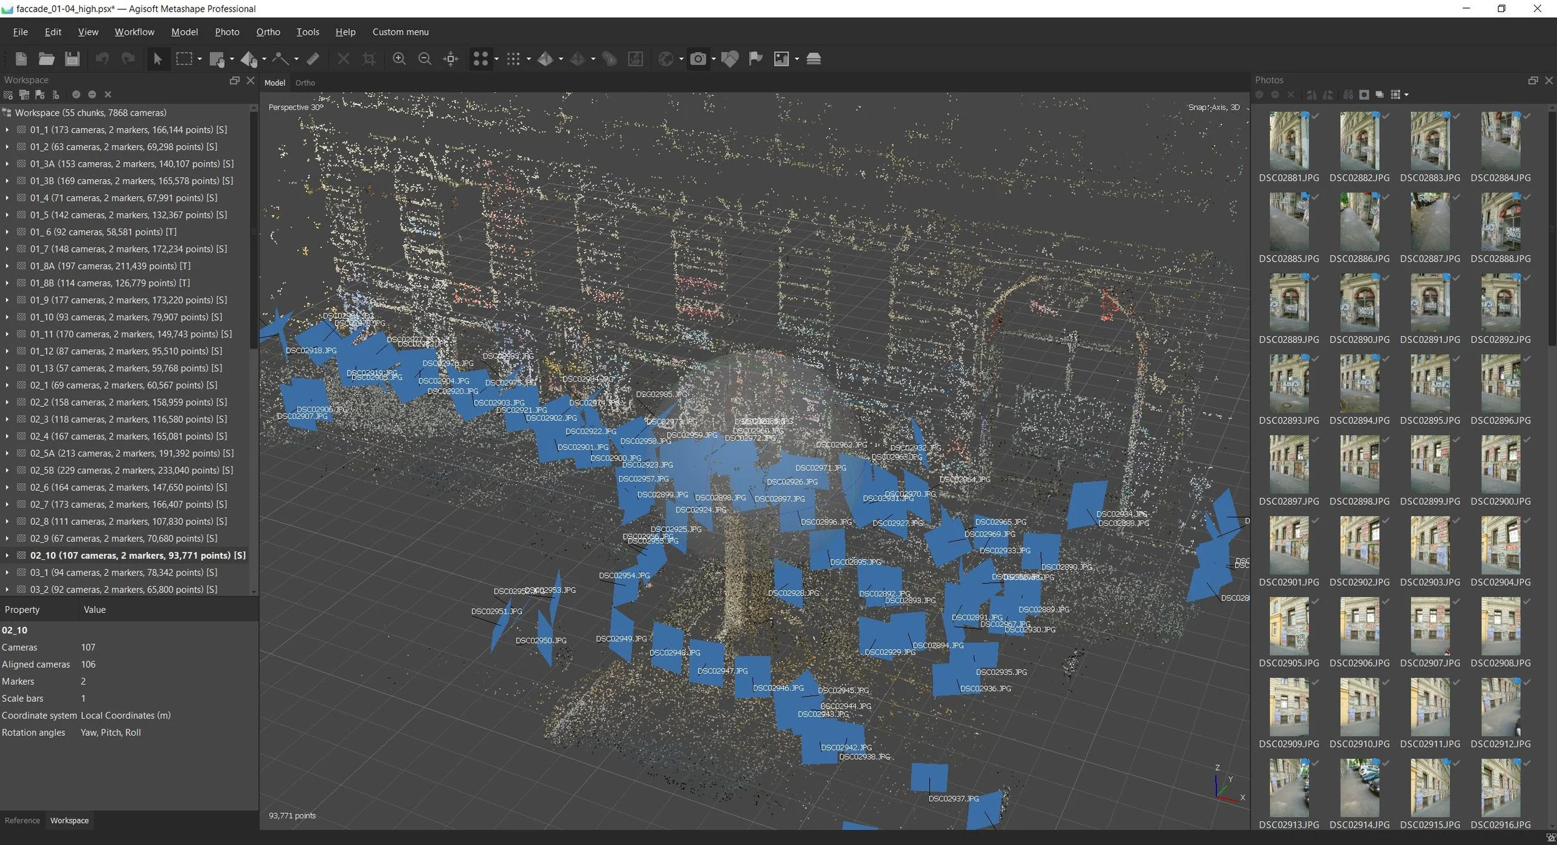This screenshot has height=845, width=1557.
Task: Switch to the Ortho view tab
Action: [x=305, y=83]
